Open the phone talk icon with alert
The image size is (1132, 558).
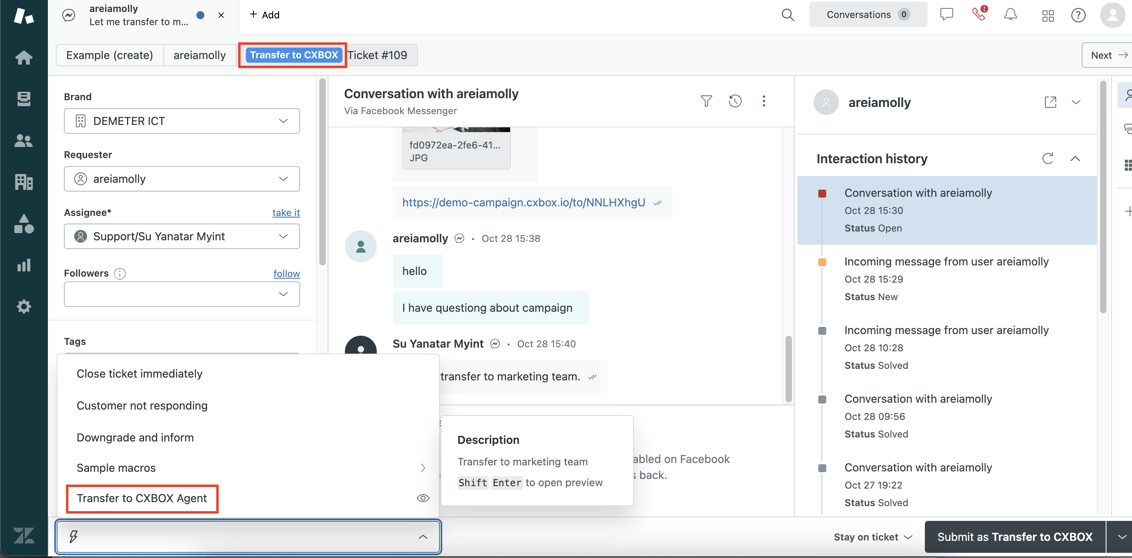[x=979, y=13]
